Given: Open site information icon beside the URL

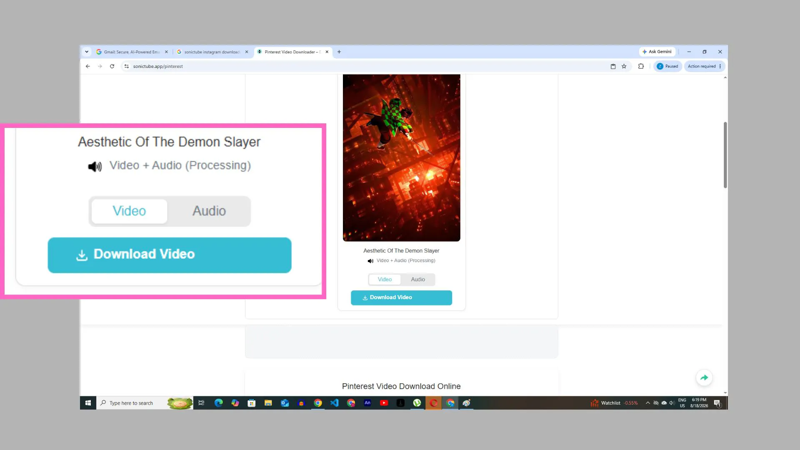Looking at the screenshot, I should pos(127,66).
